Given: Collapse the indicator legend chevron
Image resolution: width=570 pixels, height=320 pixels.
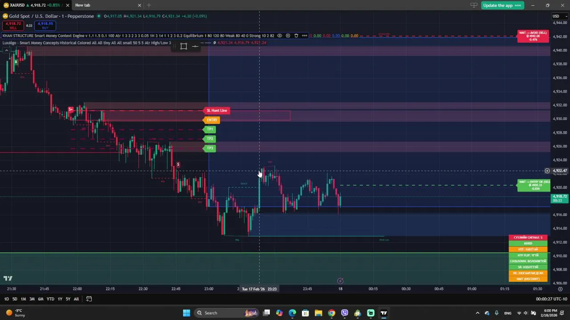Looking at the screenshot, I should click(x=6, y=50).
